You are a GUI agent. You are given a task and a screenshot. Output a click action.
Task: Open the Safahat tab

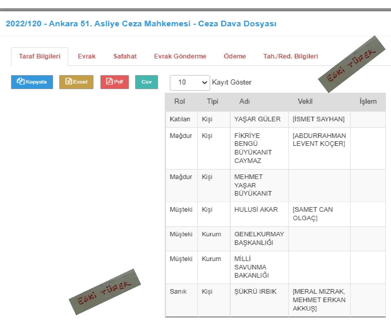click(x=125, y=56)
